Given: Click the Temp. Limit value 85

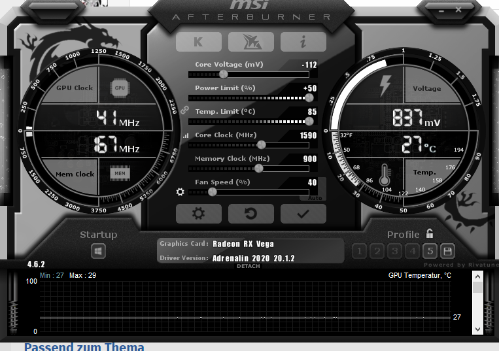Looking at the screenshot, I should tap(313, 112).
